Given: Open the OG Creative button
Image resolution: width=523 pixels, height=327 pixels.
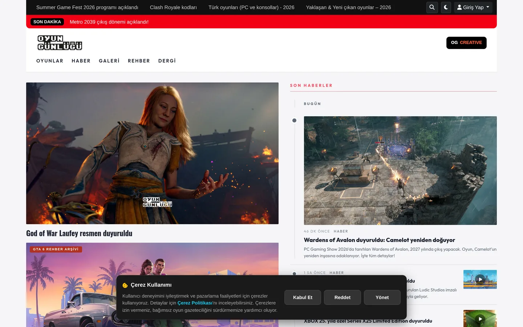Looking at the screenshot, I should coord(466,43).
